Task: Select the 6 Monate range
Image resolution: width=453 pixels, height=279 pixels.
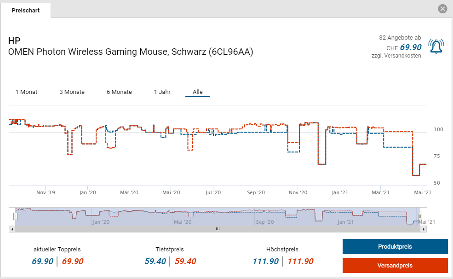Action: coord(119,92)
